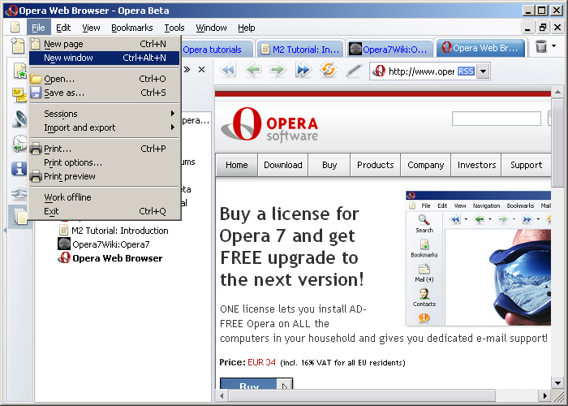The height and width of the screenshot is (406, 568).
Task: Switch to the Opera7Wiki tab
Action: tap(388, 49)
